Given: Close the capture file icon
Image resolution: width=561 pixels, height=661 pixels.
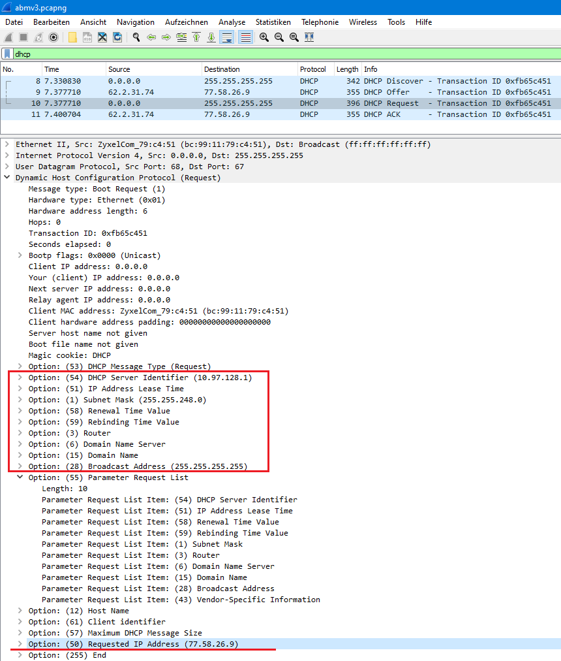Looking at the screenshot, I should pyautogui.click(x=102, y=37).
